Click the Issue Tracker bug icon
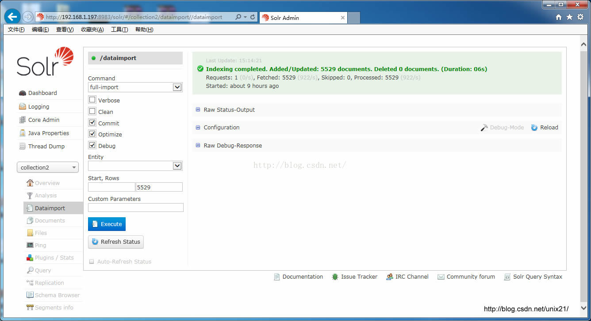The image size is (591, 321). coord(335,277)
